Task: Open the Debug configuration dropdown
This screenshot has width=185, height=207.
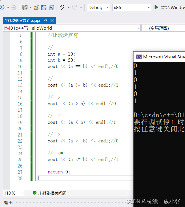Action: 98,8
